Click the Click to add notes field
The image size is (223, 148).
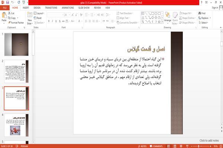pos(209,141)
